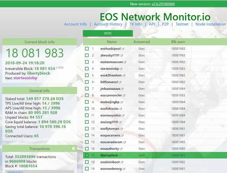This screenshot has height=173, width=227.
Task: Open external link icon beside zbeosbp11111
Action: click(x=121, y=56)
